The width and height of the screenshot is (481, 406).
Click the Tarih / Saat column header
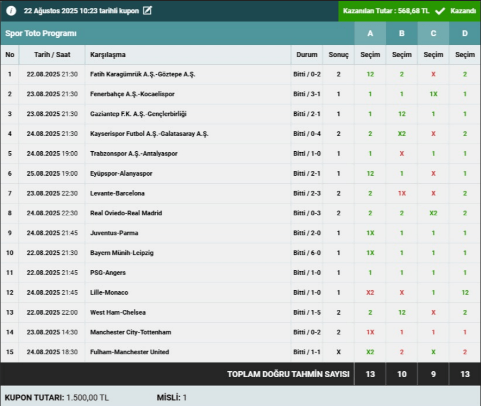point(51,54)
